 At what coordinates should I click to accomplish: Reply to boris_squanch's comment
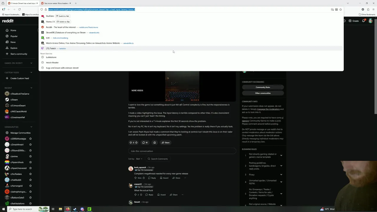152,178
